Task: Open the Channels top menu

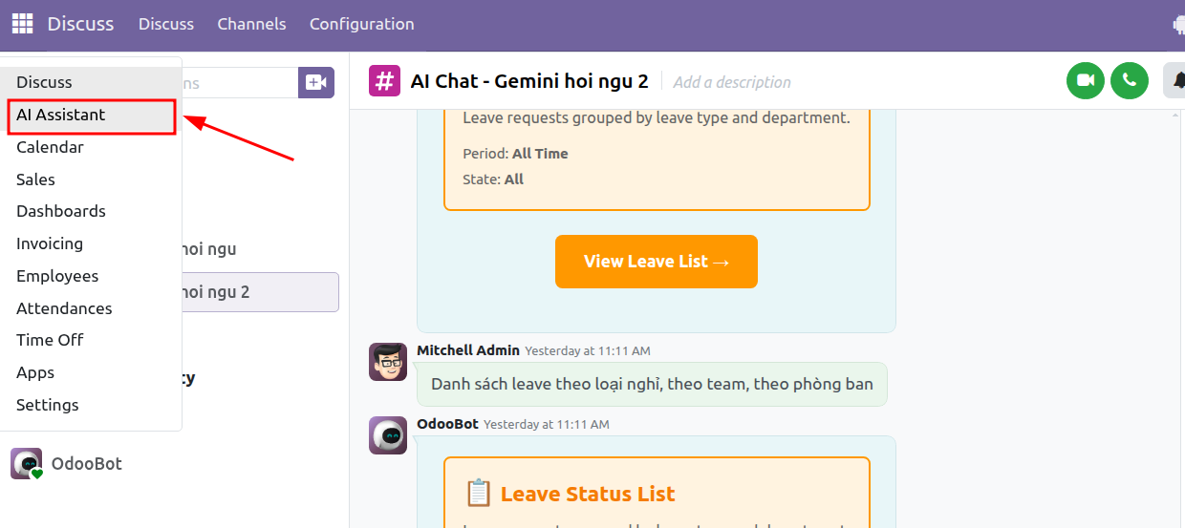Action: coord(251,24)
